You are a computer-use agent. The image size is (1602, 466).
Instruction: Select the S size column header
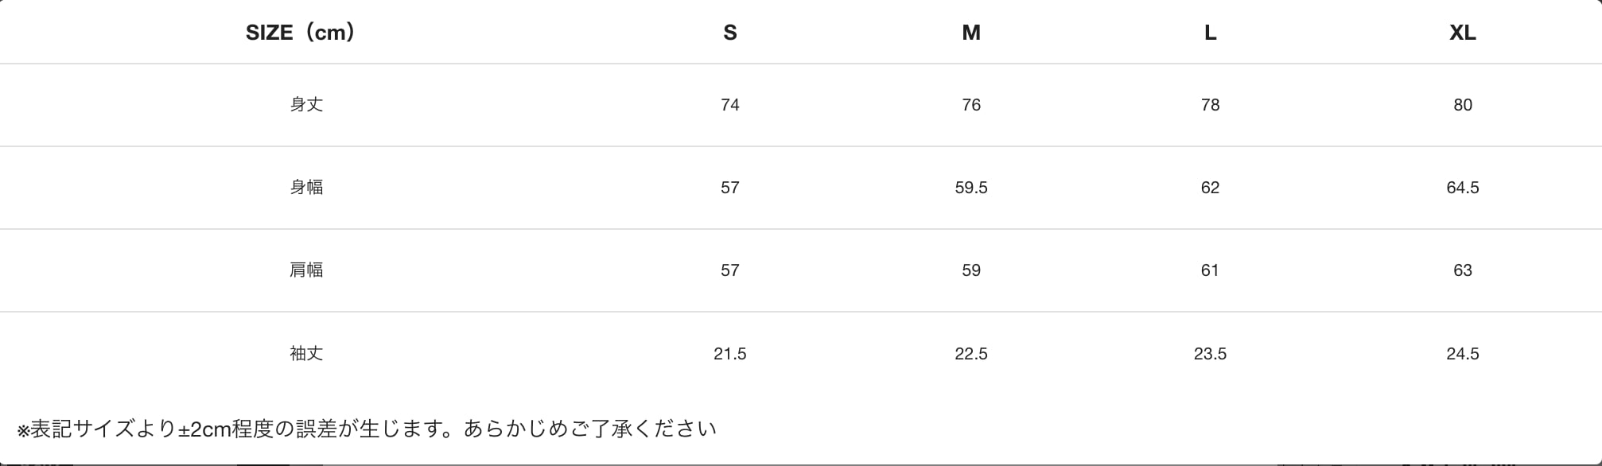pyautogui.click(x=730, y=33)
